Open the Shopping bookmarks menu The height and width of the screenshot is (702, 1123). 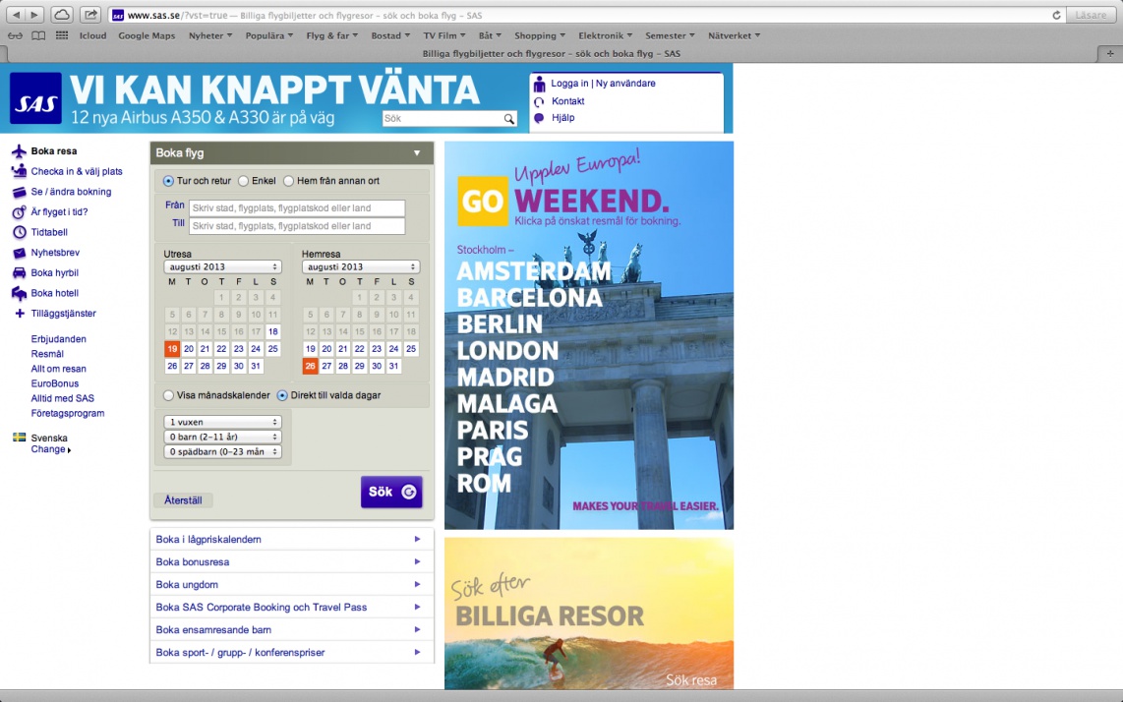click(539, 35)
